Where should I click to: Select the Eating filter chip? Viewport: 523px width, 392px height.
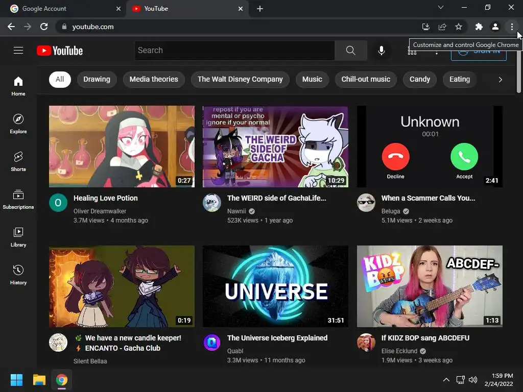(x=460, y=79)
